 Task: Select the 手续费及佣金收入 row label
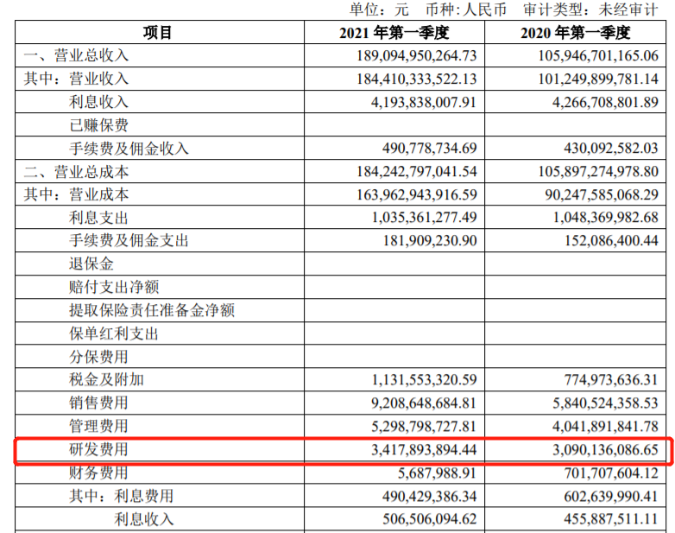click(129, 149)
